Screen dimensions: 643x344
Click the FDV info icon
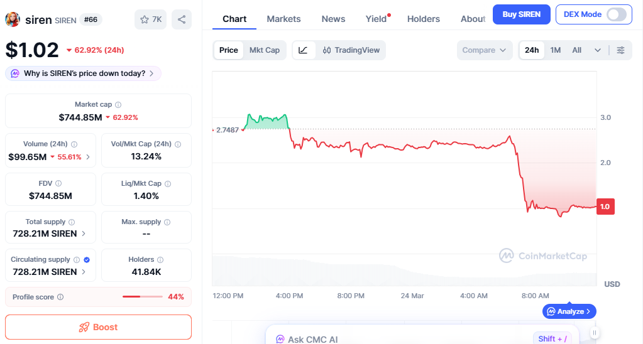click(58, 183)
